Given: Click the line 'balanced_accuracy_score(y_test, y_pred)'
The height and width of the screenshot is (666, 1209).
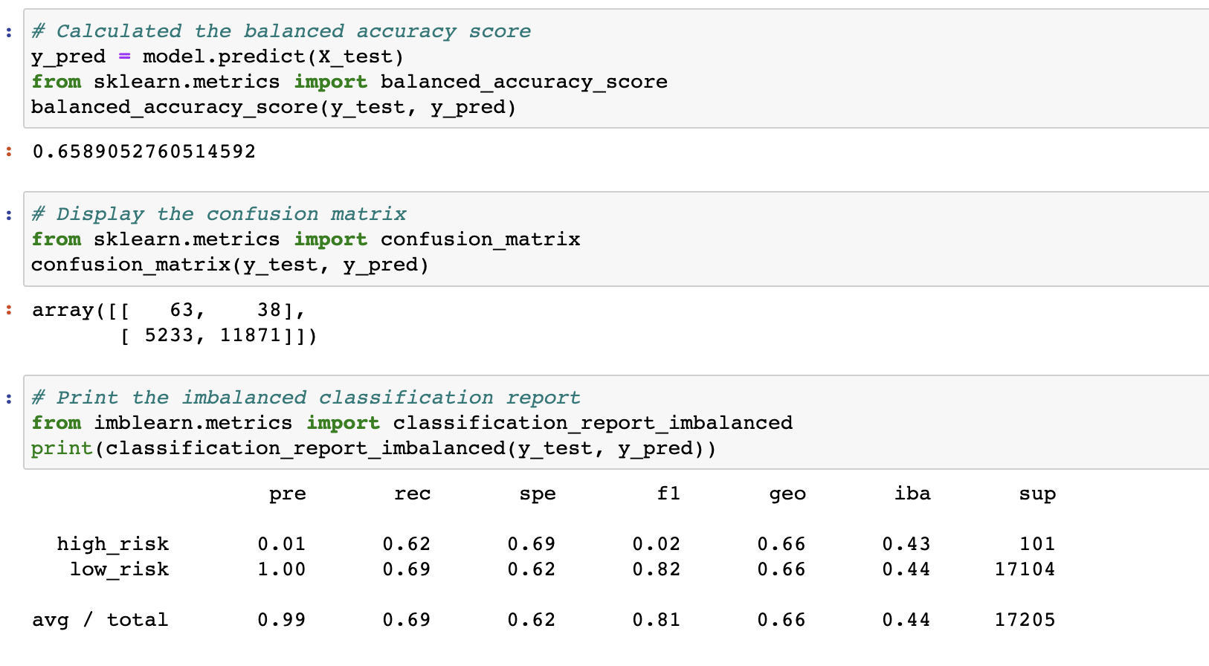Looking at the screenshot, I should pyautogui.click(x=274, y=107).
